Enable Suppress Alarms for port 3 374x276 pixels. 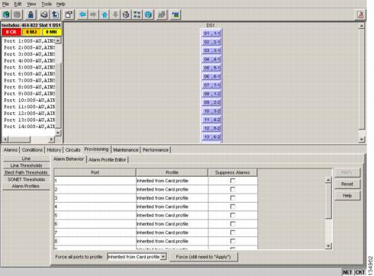click(233, 198)
